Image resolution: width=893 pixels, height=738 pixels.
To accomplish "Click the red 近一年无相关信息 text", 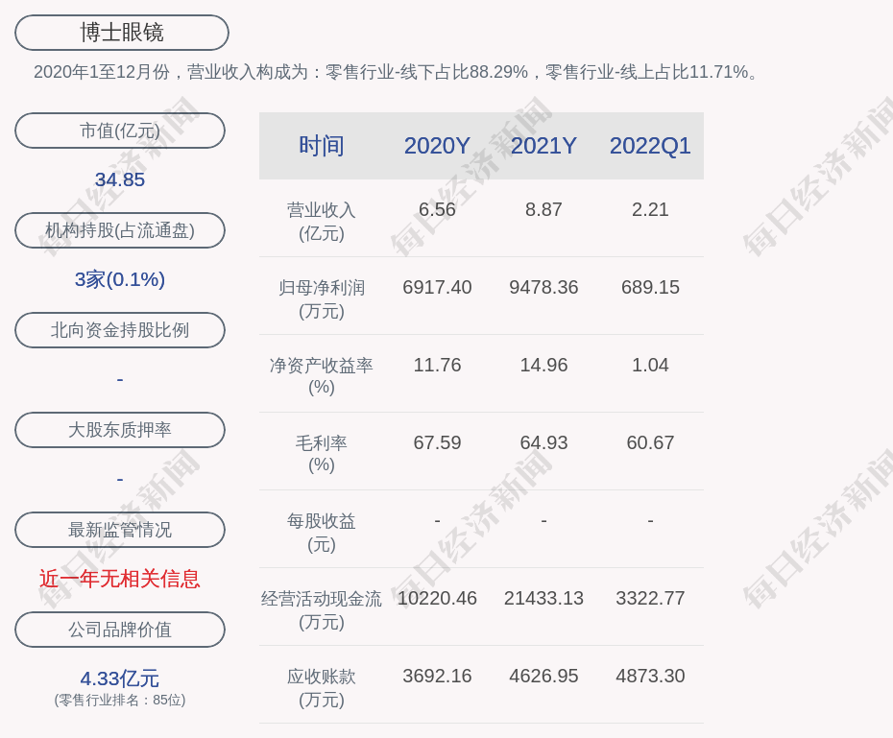I will coord(120,579).
